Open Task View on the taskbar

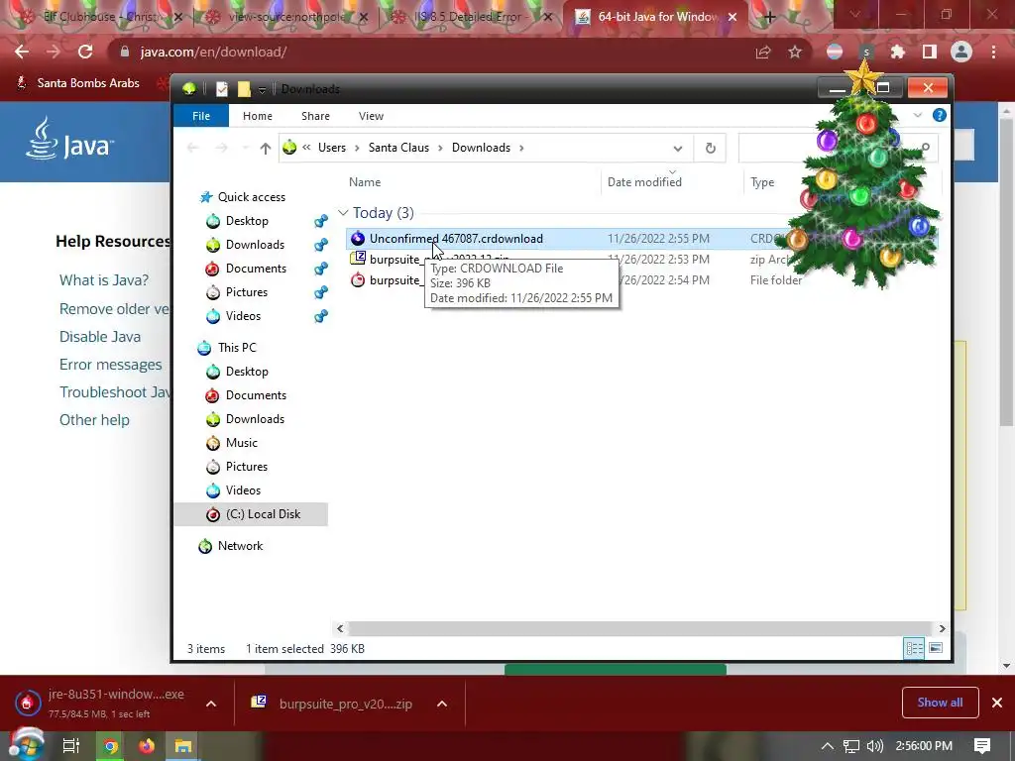click(70, 746)
